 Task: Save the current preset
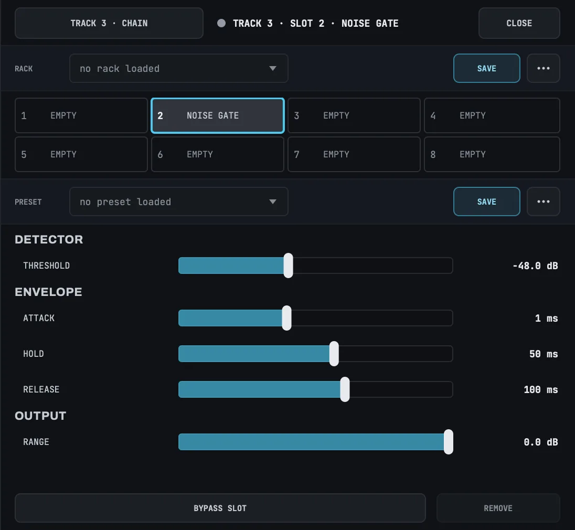pyautogui.click(x=487, y=202)
